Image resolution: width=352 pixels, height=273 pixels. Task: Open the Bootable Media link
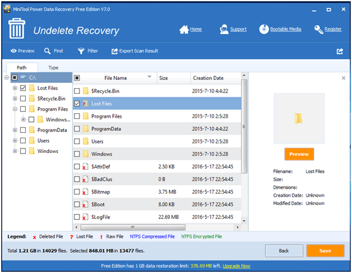tap(286, 29)
